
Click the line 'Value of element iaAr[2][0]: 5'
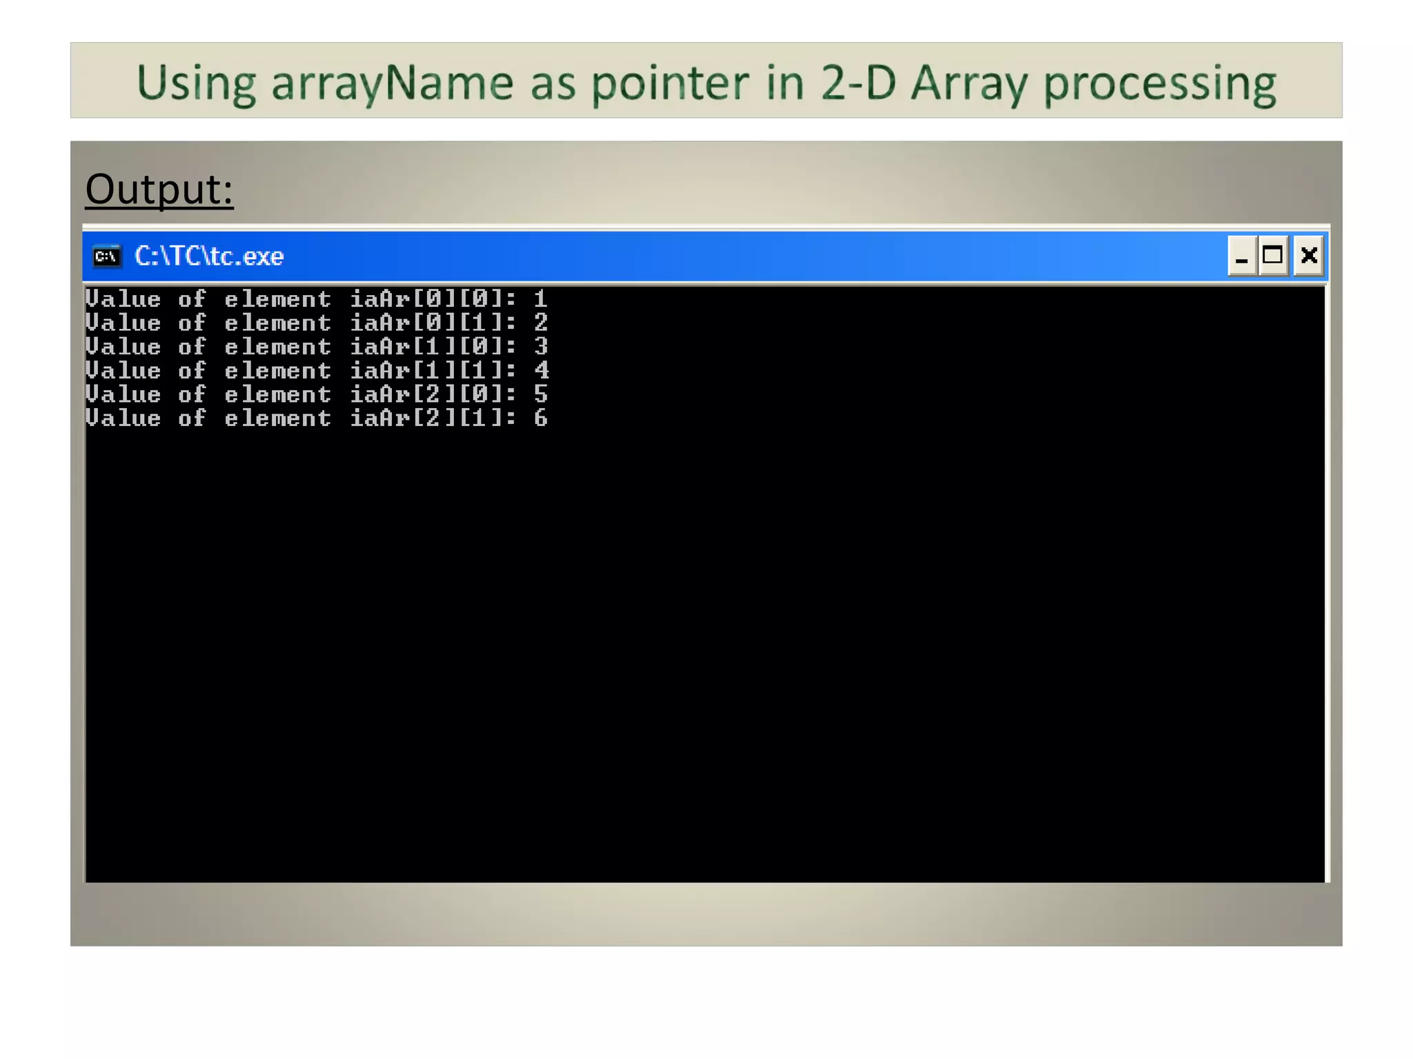[x=317, y=394]
